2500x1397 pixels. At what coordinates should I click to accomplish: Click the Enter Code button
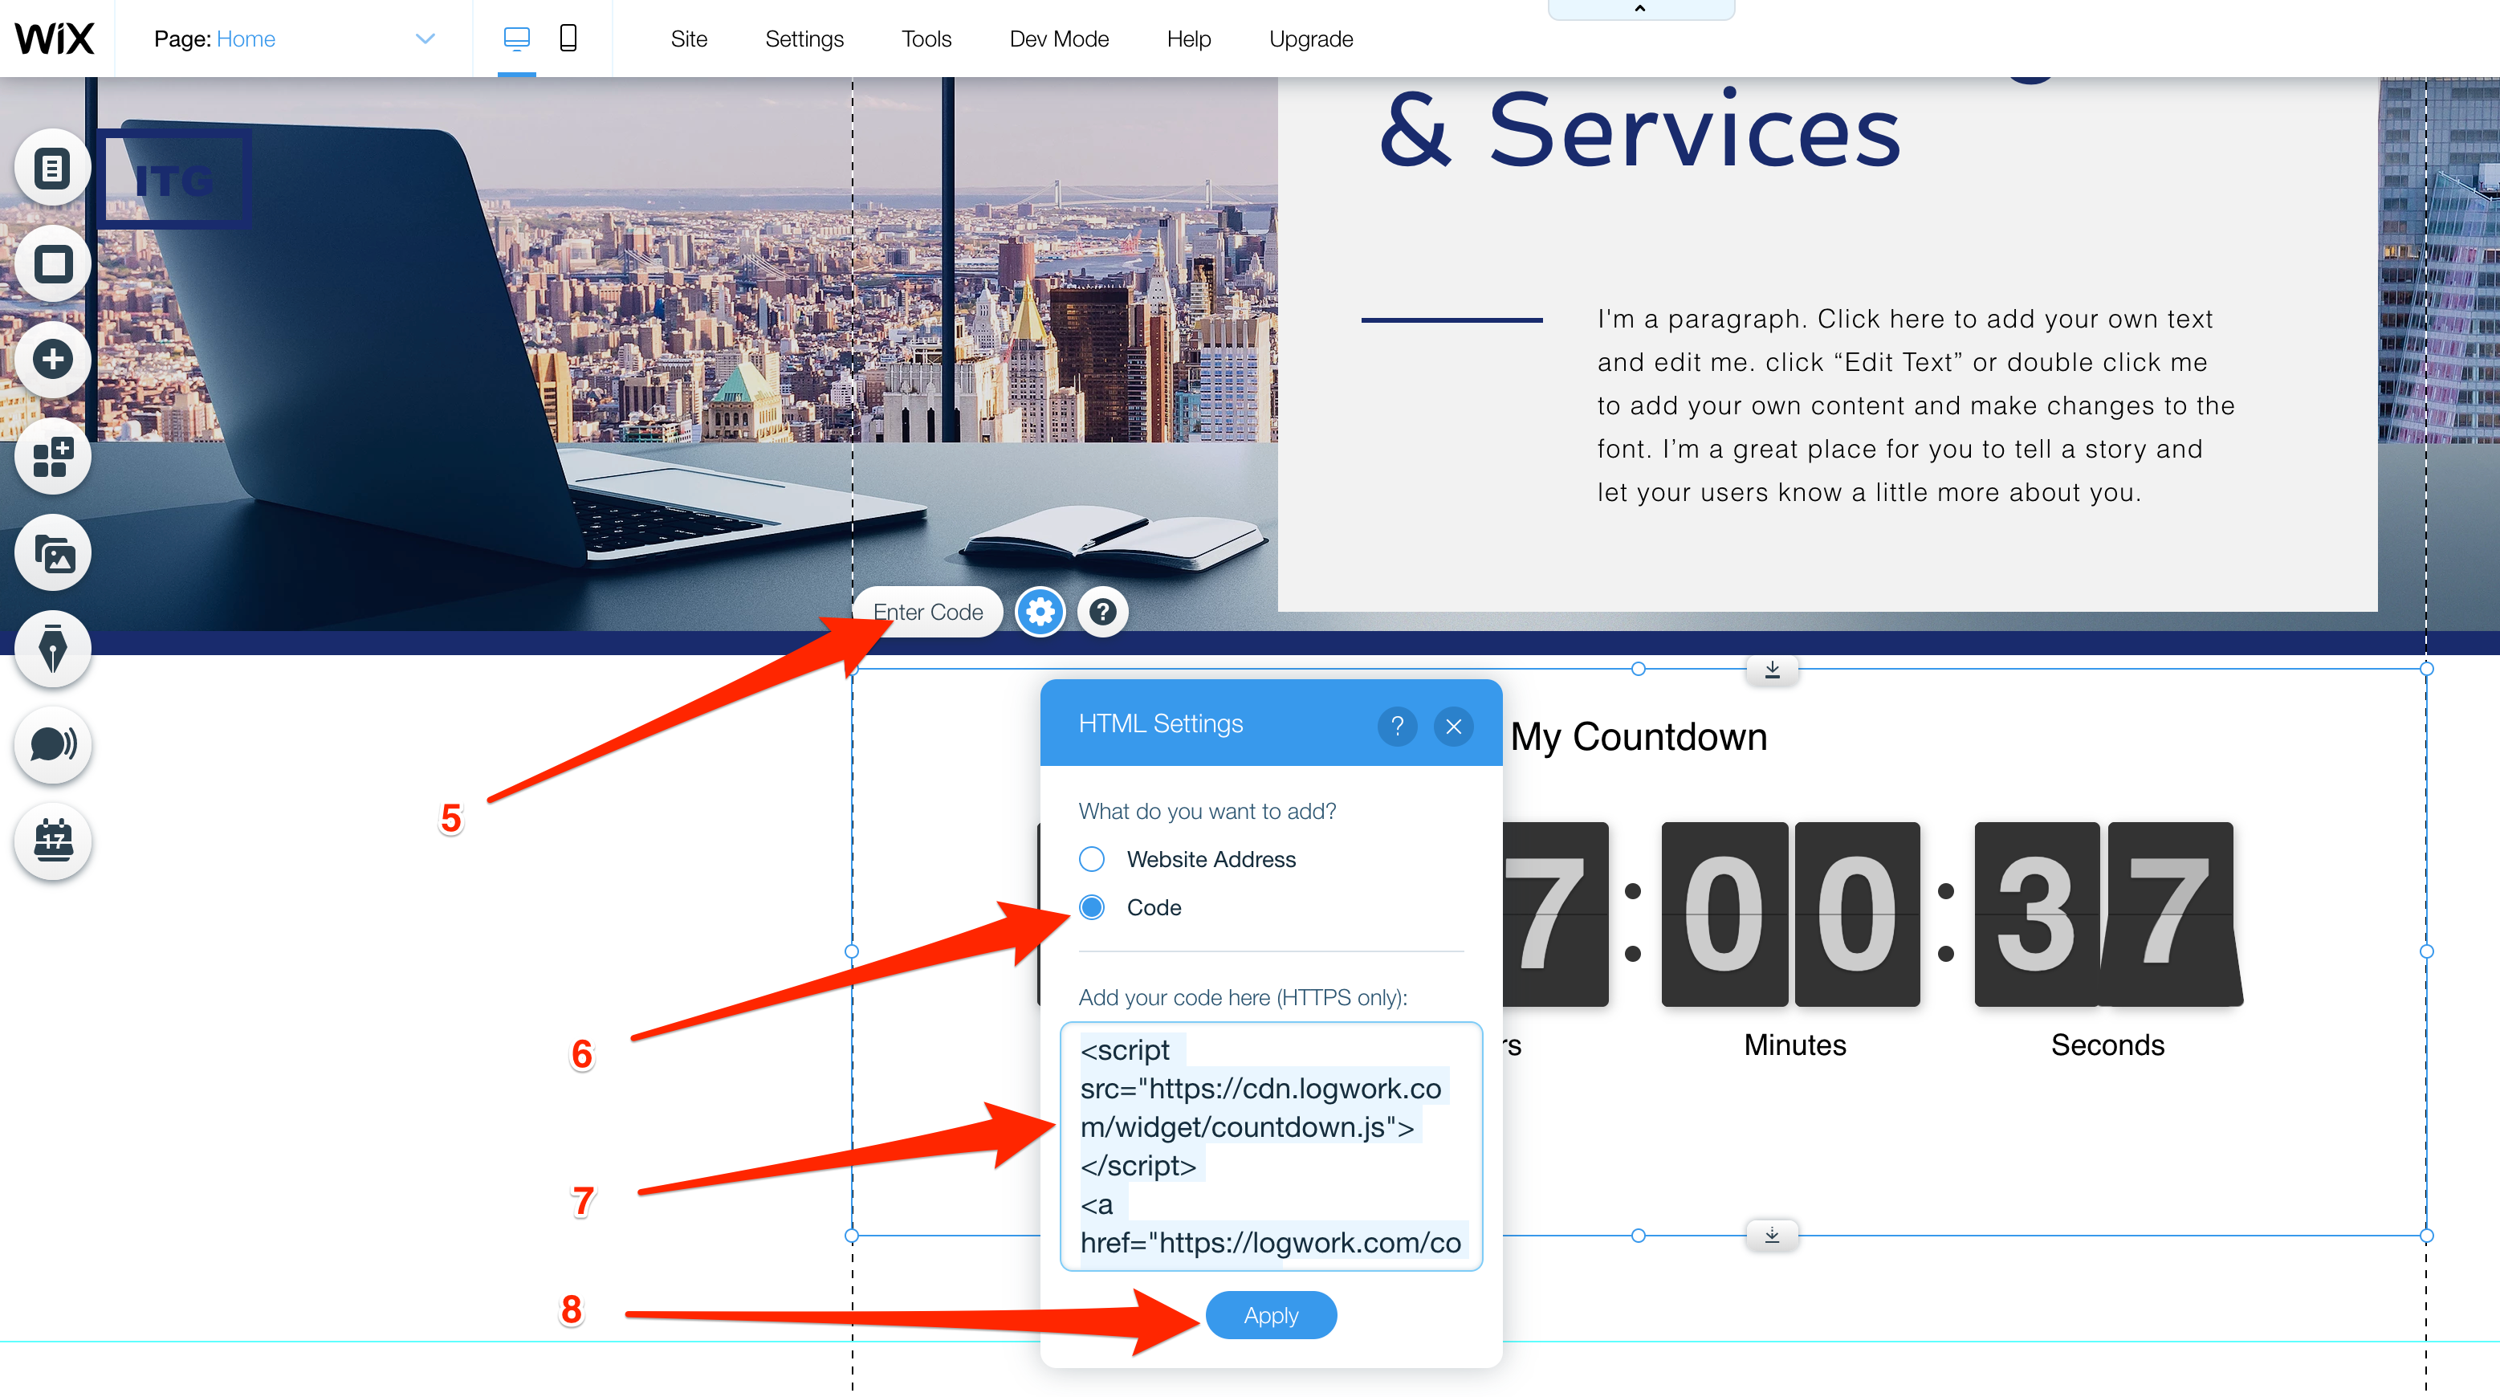tap(927, 611)
